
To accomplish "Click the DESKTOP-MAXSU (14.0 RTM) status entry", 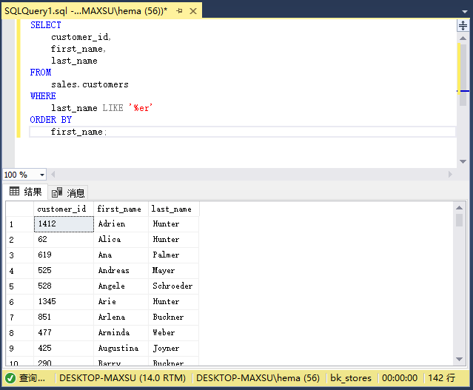I will (122, 378).
